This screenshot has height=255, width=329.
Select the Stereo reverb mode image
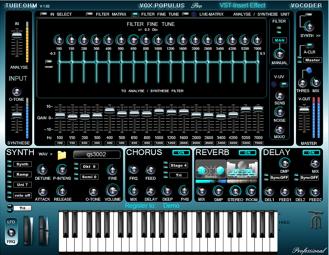click(211, 169)
